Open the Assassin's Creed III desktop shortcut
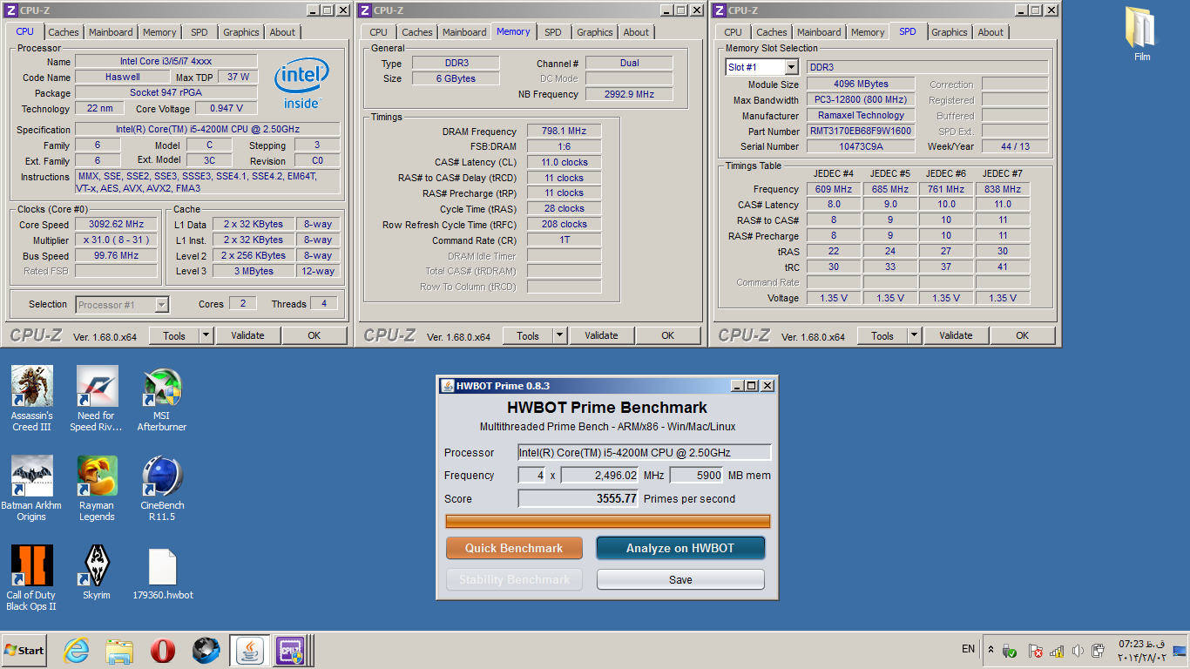The height and width of the screenshot is (669, 1190). tap(32, 398)
